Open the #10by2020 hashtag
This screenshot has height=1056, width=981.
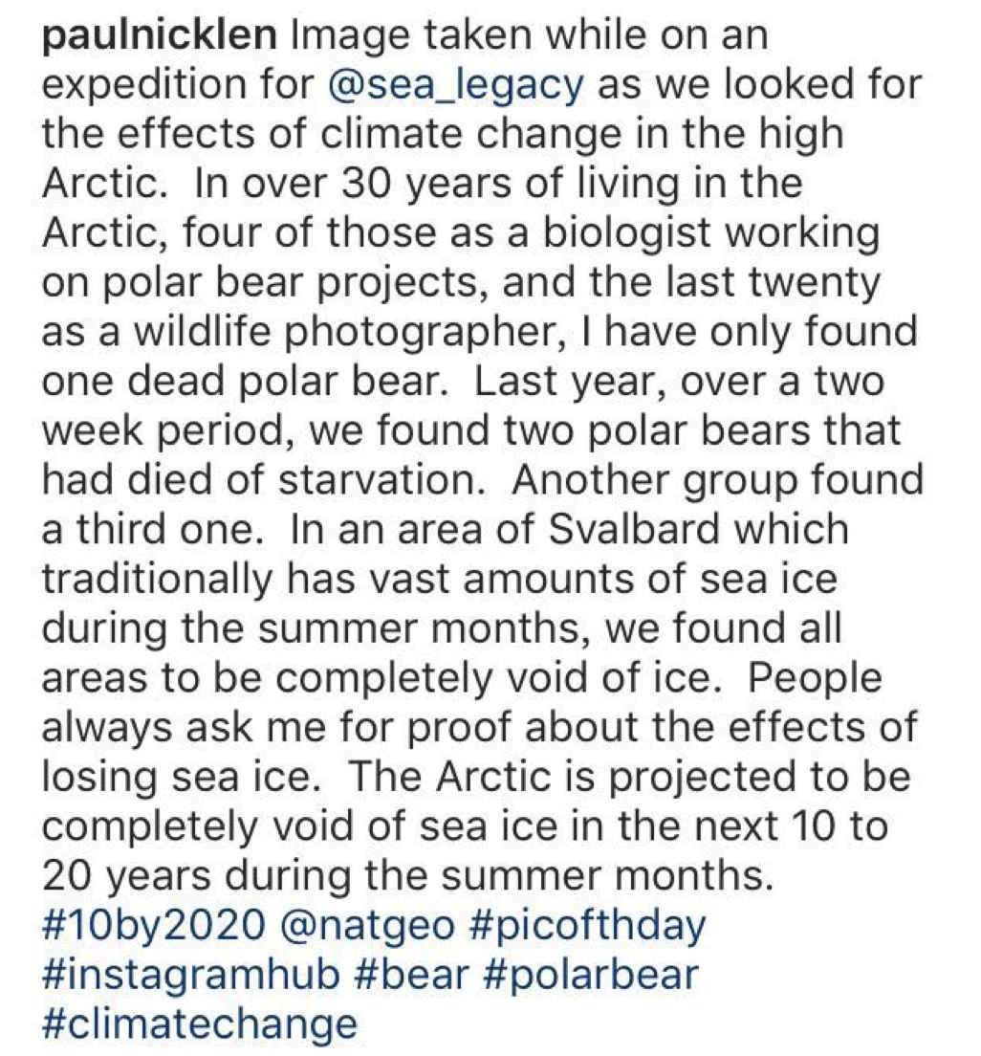point(153,927)
